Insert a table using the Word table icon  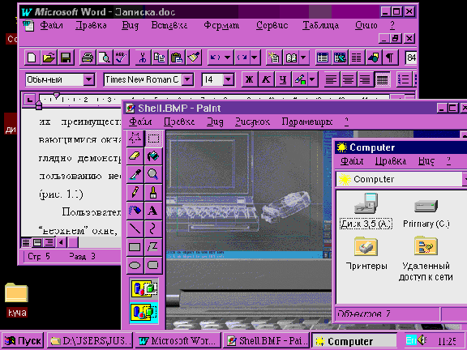pyautogui.click(x=323, y=58)
